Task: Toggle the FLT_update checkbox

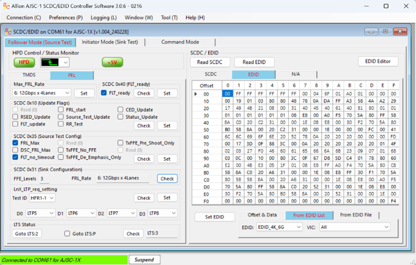Action: [16, 124]
